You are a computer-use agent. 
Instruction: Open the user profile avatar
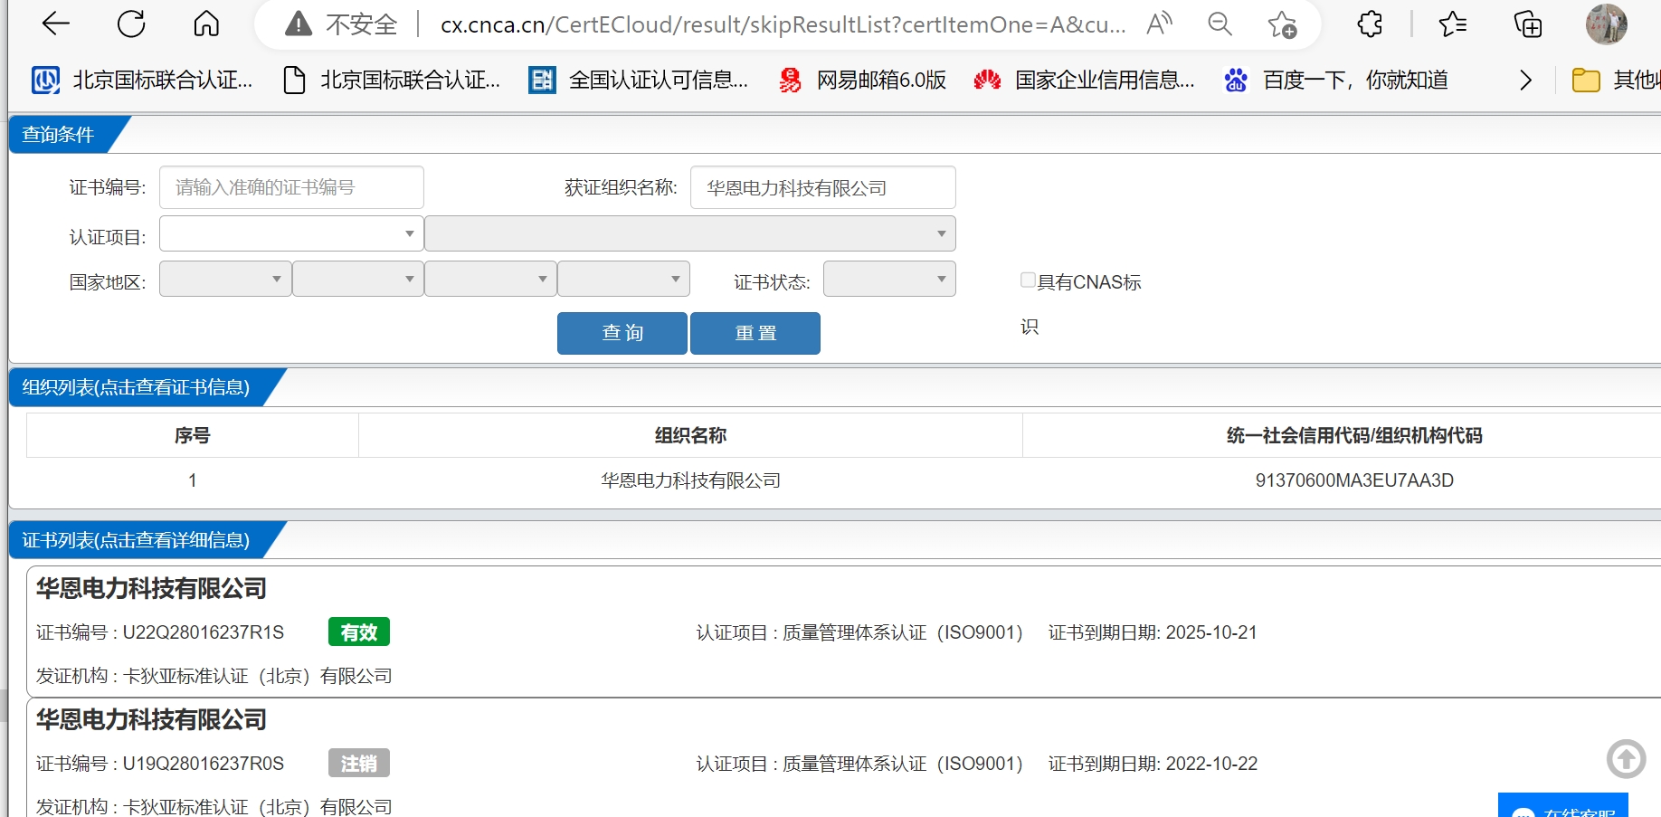click(1607, 24)
